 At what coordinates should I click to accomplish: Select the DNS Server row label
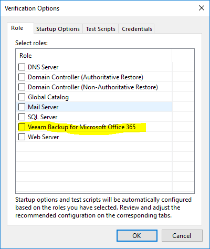[43, 67]
